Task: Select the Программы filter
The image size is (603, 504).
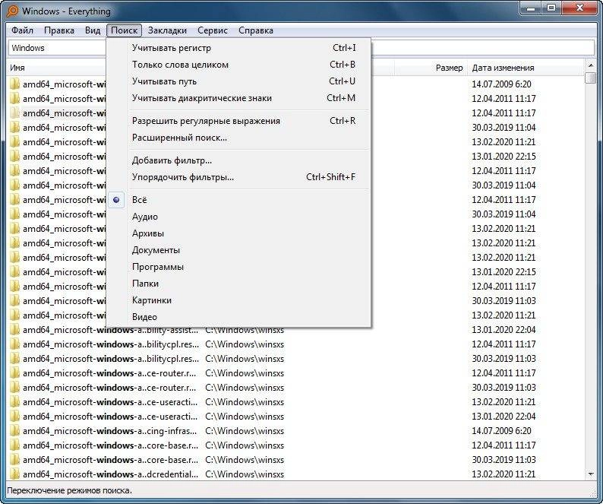Action: (238, 267)
